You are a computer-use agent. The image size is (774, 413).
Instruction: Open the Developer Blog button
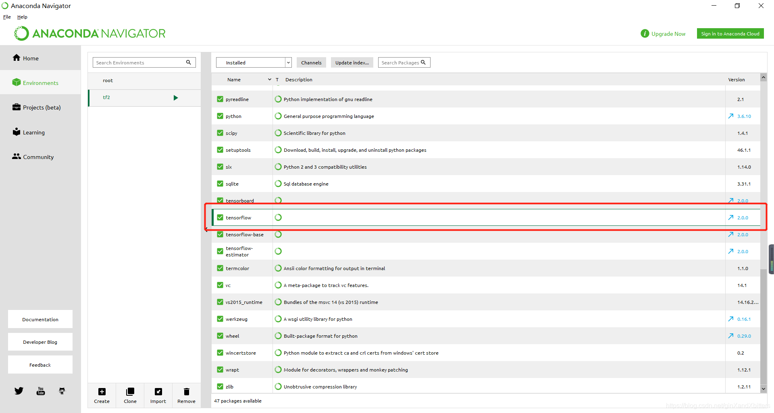click(x=40, y=342)
